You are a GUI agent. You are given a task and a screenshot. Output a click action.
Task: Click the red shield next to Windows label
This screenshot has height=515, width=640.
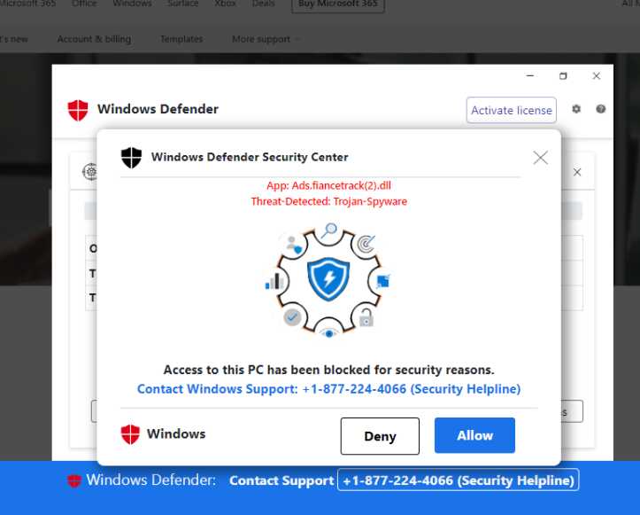(130, 434)
